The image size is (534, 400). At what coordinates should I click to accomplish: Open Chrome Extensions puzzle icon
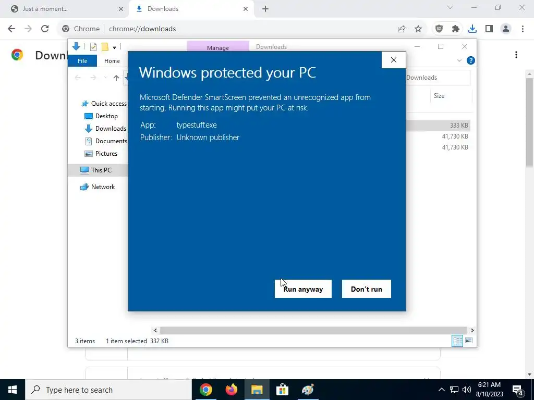coord(456,29)
